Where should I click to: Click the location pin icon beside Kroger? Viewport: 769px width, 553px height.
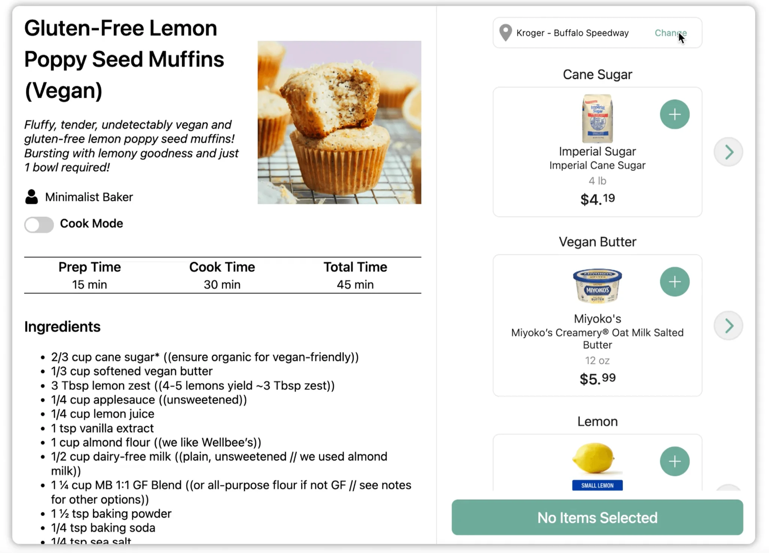[505, 33]
